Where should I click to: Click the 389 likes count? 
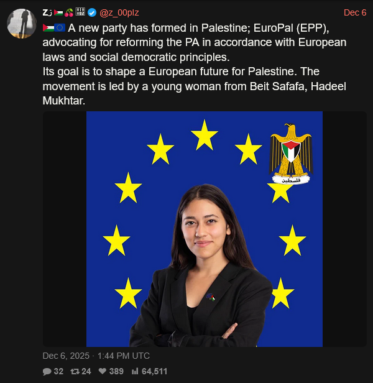point(116,371)
